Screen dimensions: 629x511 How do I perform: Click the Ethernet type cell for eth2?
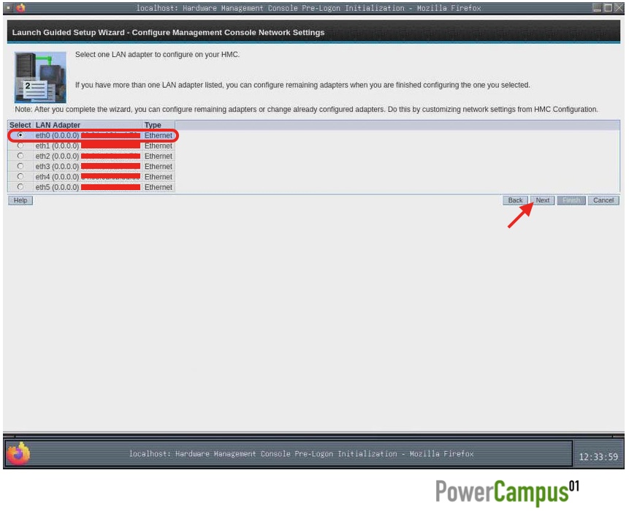tap(159, 156)
